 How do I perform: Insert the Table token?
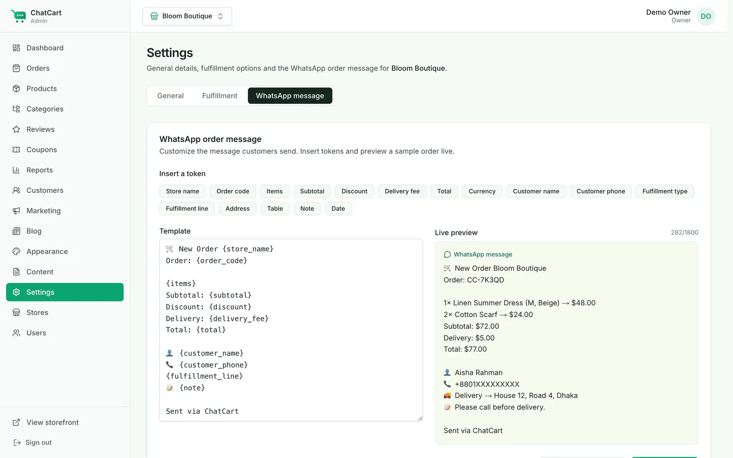coord(275,209)
